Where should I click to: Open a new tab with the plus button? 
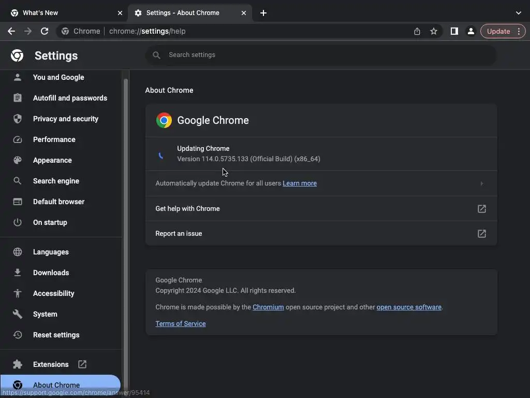coord(263,13)
